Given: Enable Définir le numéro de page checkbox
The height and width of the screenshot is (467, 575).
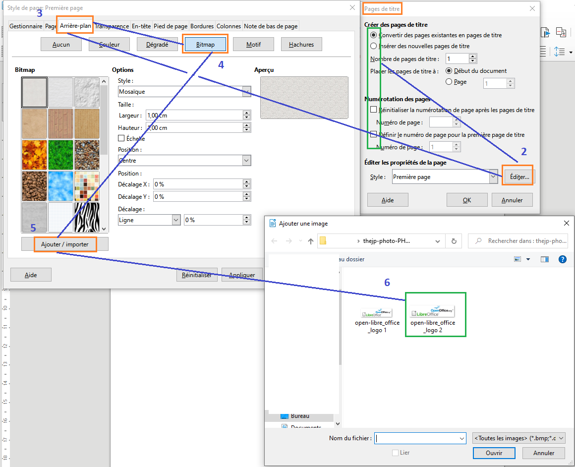Looking at the screenshot, I should point(373,134).
